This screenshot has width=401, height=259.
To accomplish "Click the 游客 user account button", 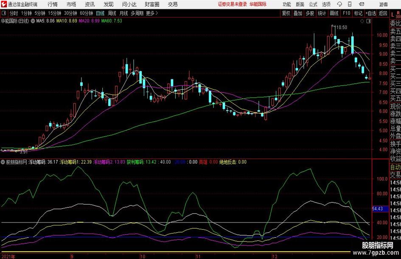I will (384, 4).
